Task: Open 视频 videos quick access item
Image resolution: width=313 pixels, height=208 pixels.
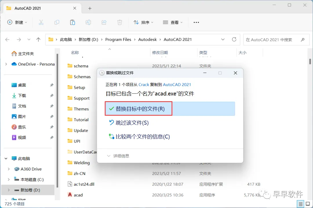Action: 19,138
